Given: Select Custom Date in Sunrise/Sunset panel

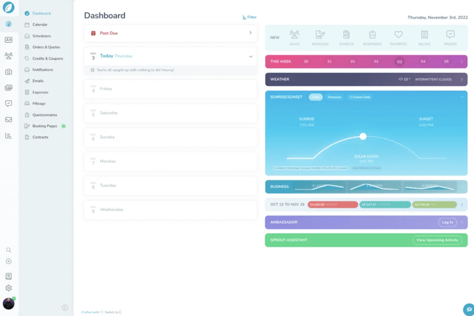Looking at the screenshot, I should 360,97.
